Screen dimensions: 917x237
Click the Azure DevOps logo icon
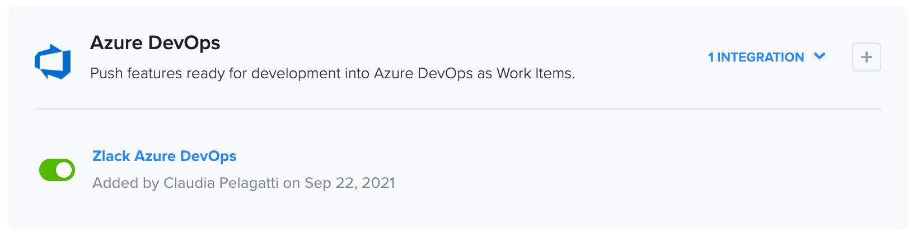[x=53, y=61]
